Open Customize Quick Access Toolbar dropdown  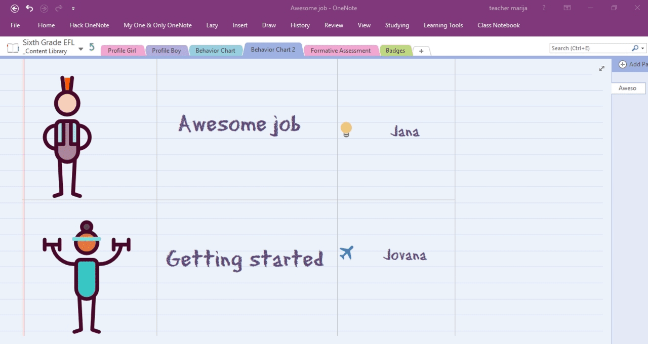(x=73, y=9)
